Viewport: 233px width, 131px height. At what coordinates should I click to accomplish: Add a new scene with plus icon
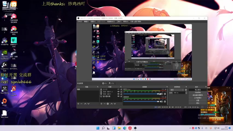tap(78, 104)
